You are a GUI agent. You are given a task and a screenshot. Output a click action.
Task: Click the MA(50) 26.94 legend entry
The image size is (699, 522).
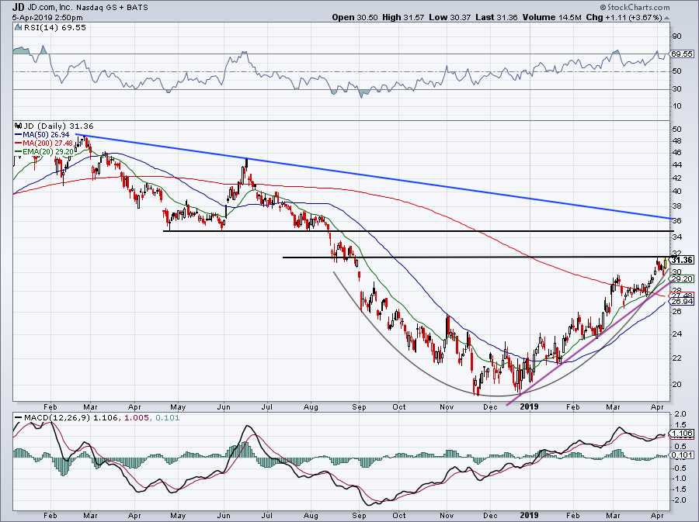[x=46, y=135]
